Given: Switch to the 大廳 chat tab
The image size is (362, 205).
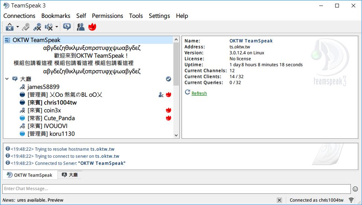Looking at the screenshot, I should pyautogui.click(x=70, y=175).
